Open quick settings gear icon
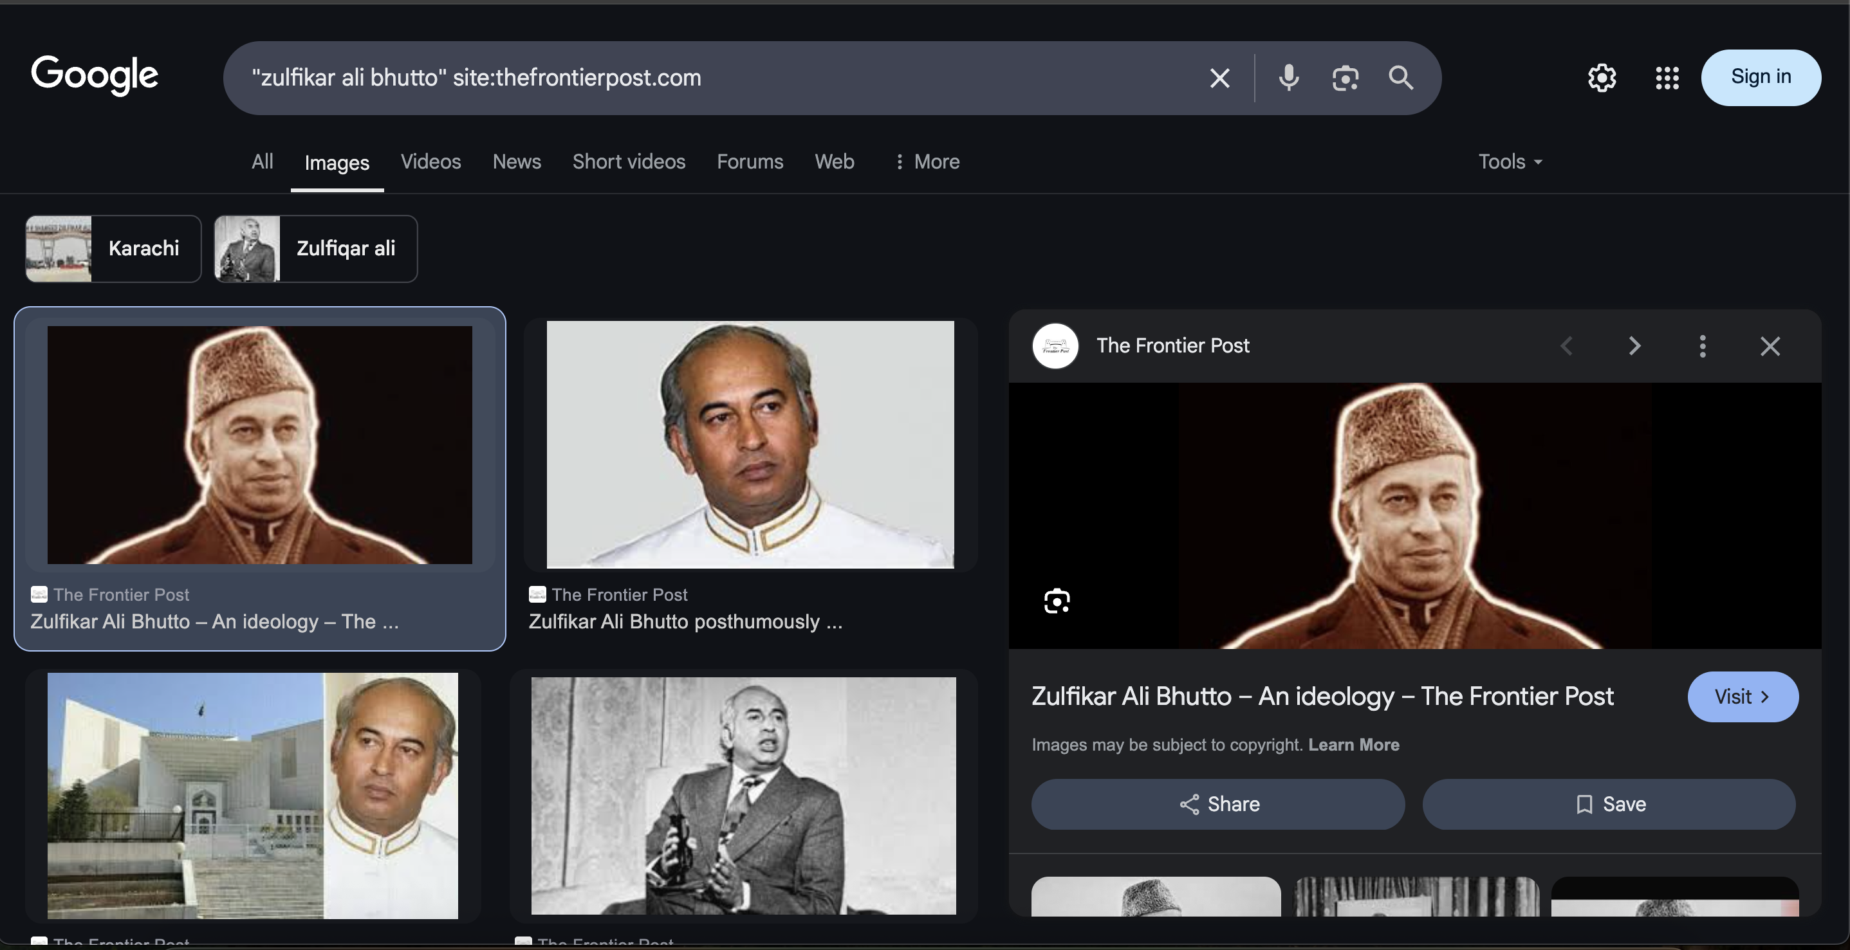Screen dimensions: 1850x950 pos(1602,78)
